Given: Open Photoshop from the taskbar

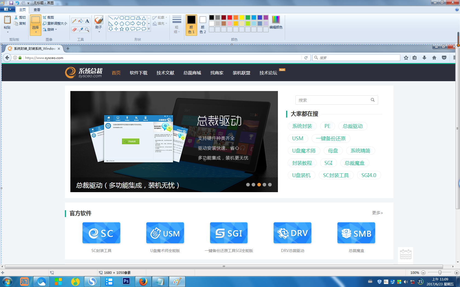Looking at the screenshot, I should (x=126, y=282).
